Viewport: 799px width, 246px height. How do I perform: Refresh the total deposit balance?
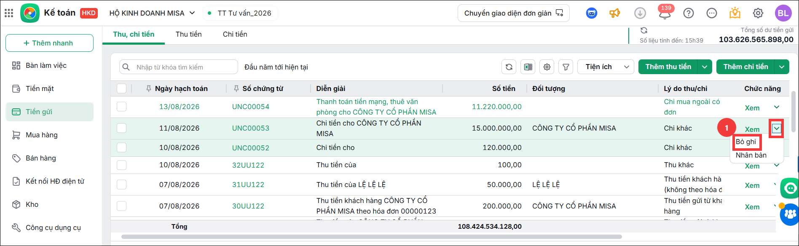(x=644, y=30)
